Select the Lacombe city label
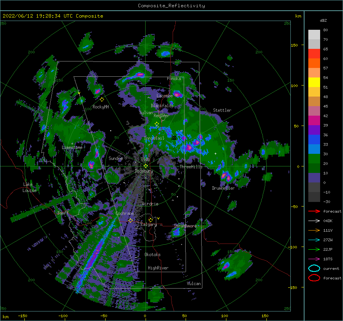The image size is (343, 321). click(x=165, y=96)
